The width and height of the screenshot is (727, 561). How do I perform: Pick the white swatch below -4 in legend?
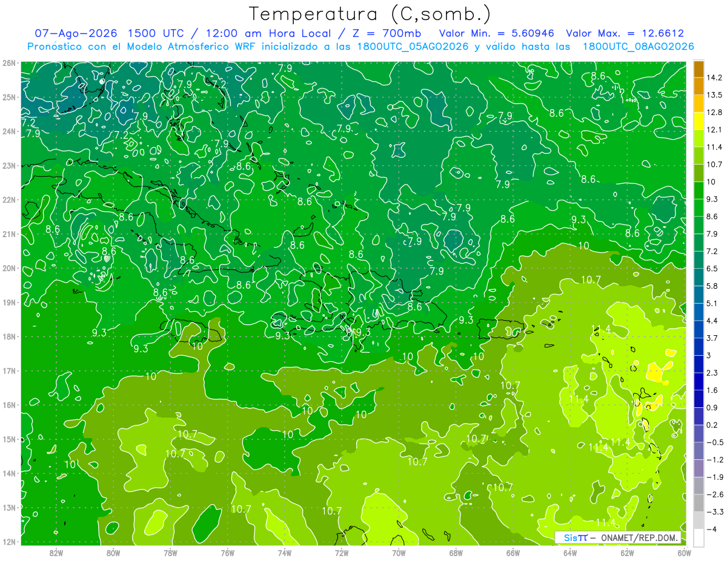(x=699, y=538)
